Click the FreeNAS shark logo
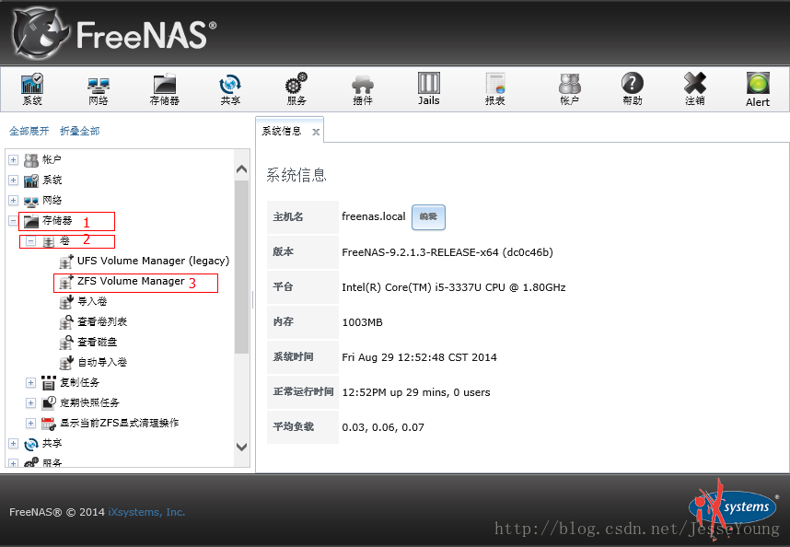The width and height of the screenshot is (790, 547). coord(41,33)
